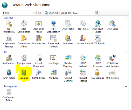Click into the Filter text field
The width and height of the screenshot is (132, 110).
[x=21, y=13]
